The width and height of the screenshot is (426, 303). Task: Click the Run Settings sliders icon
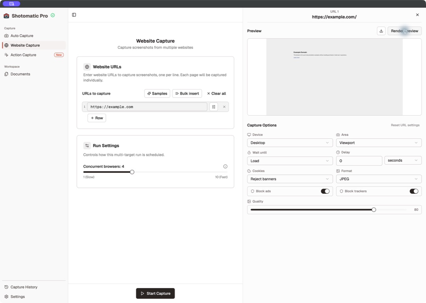87,146
